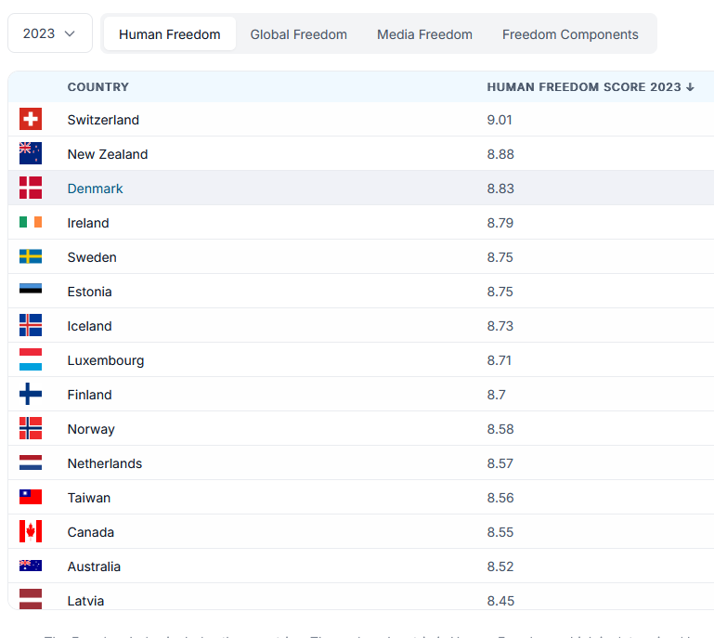714x638 pixels.
Task: Switch to the Global Freedom tab
Action: (298, 34)
